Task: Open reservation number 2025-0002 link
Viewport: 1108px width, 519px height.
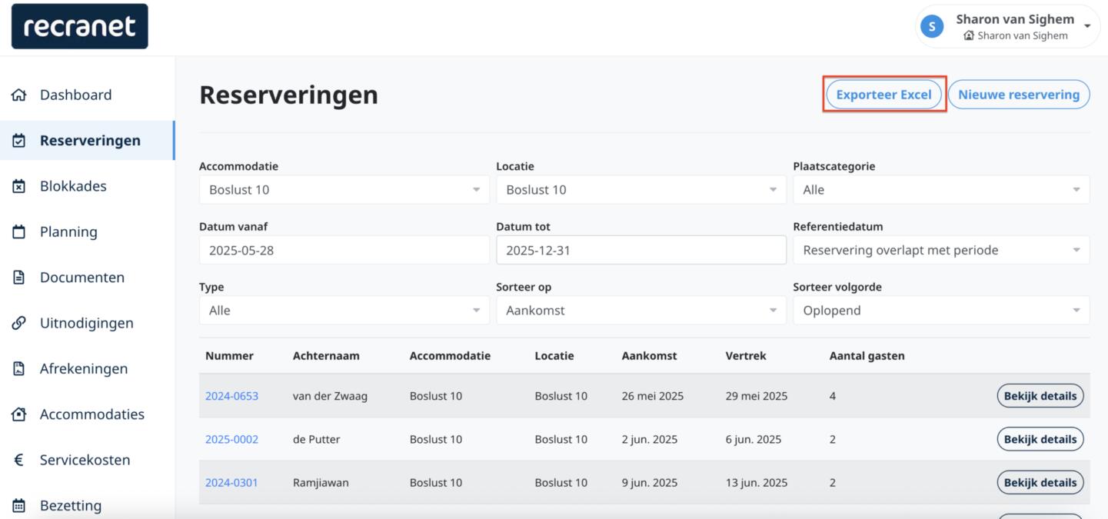Action: [231, 440]
